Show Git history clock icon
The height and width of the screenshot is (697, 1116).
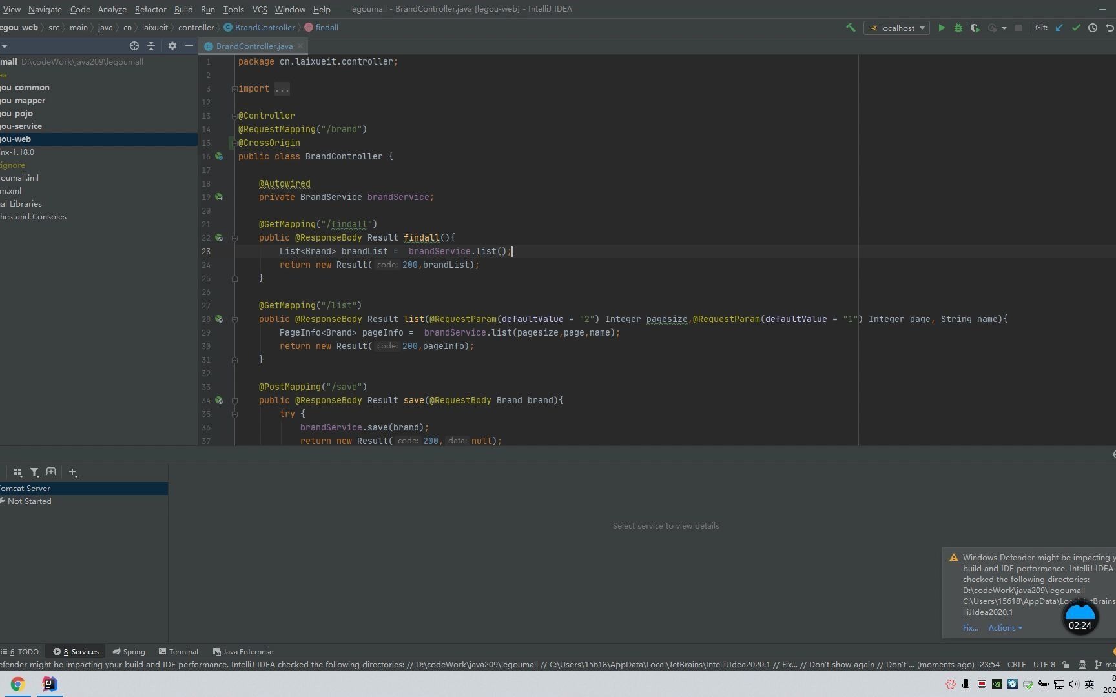(x=1093, y=28)
